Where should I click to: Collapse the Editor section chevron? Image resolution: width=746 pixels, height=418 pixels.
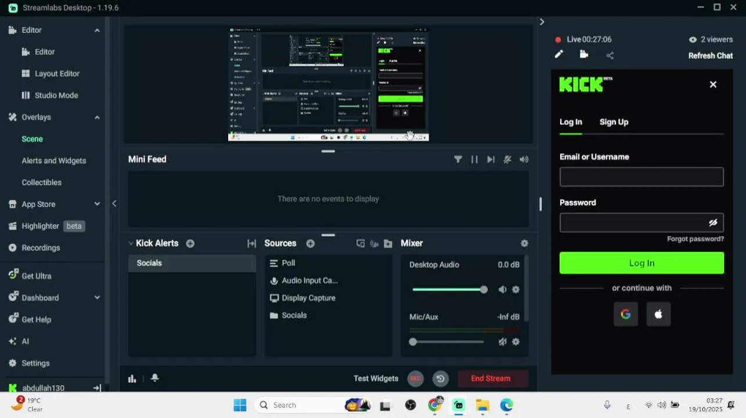(97, 30)
